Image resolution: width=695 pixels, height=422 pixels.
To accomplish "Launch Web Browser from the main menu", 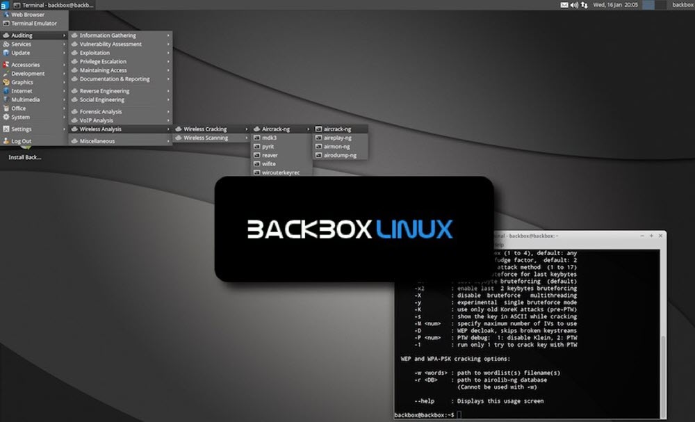I will coord(35,15).
